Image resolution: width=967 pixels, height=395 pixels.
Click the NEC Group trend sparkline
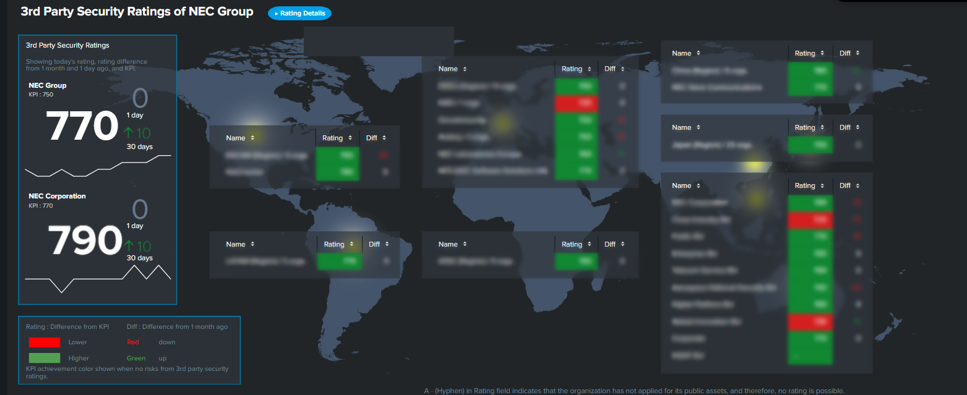click(98, 166)
